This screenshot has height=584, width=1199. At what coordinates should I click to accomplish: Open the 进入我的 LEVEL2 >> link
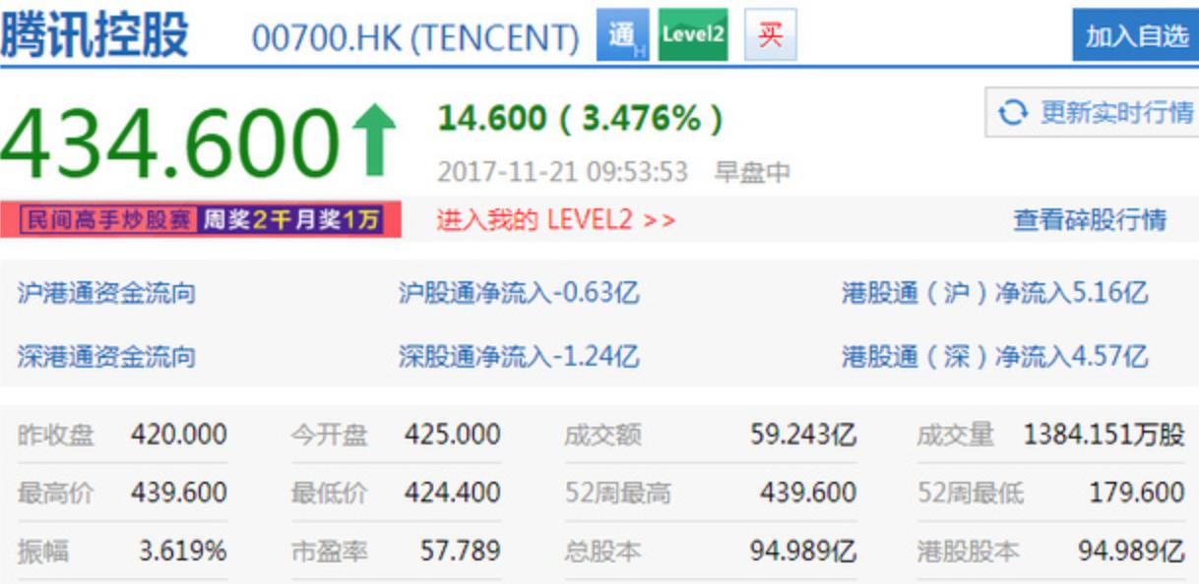click(x=556, y=219)
